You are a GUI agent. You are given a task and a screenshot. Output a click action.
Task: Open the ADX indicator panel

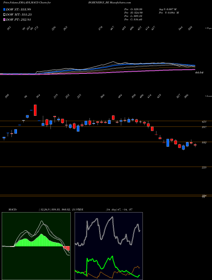tap(109, 246)
